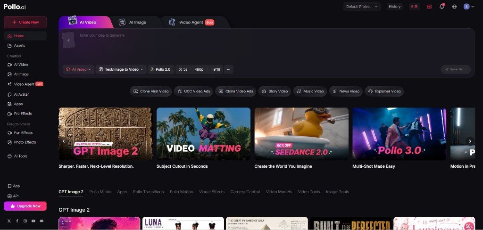Choose the Explainer Video chip

click(384, 91)
